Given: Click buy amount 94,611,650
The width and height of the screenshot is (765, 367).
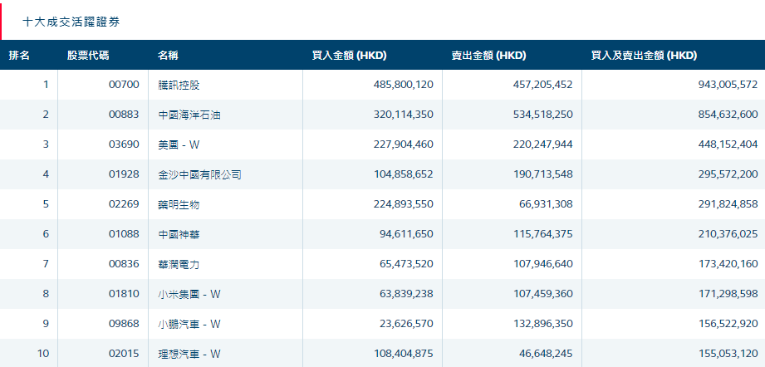Looking at the screenshot, I should 406,234.
